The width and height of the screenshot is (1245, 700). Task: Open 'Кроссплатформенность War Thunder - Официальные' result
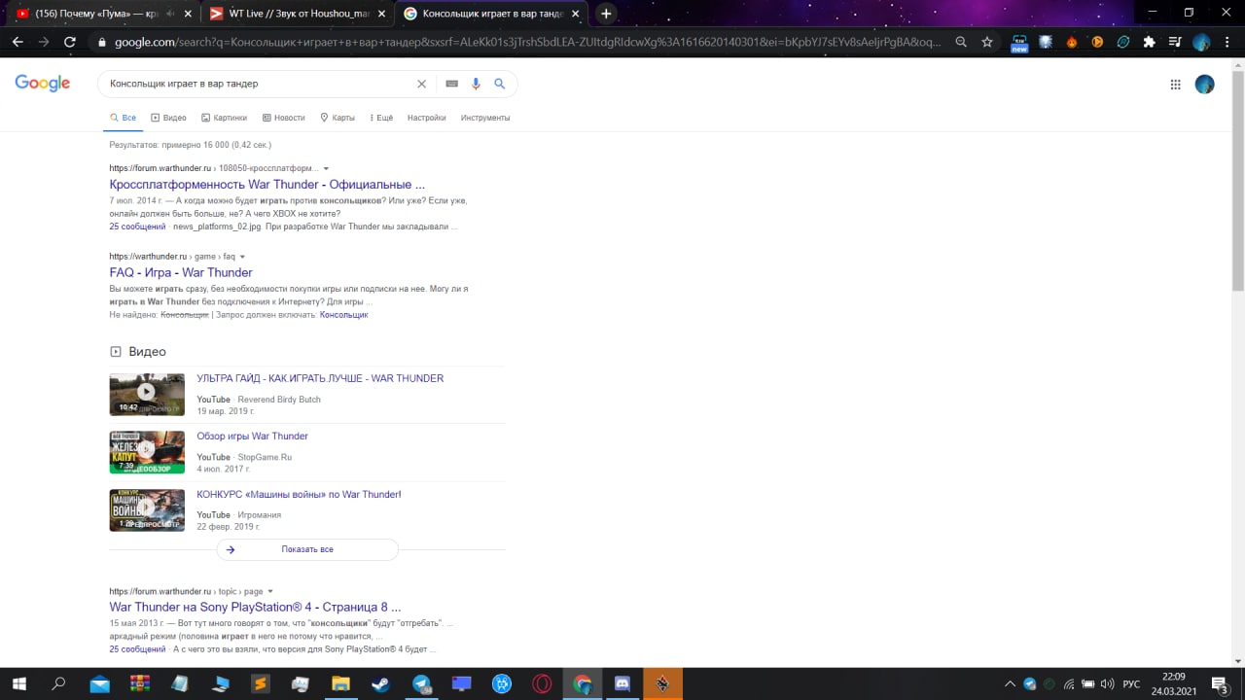pos(267,184)
